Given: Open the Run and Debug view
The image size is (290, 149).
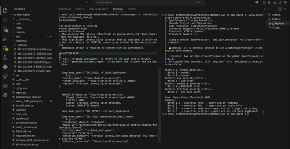Looking at the screenshot, I should 5,39.
